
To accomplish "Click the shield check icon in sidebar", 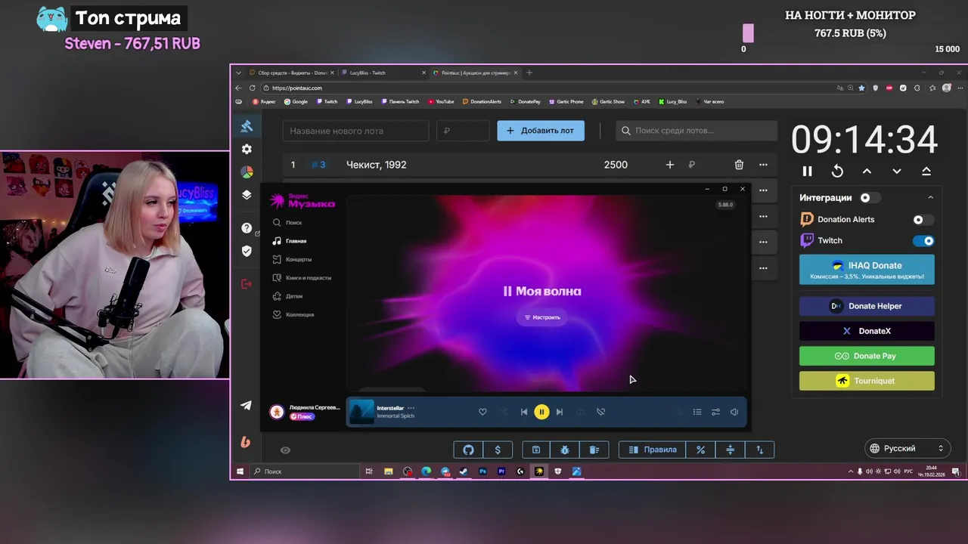I will pyautogui.click(x=247, y=251).
